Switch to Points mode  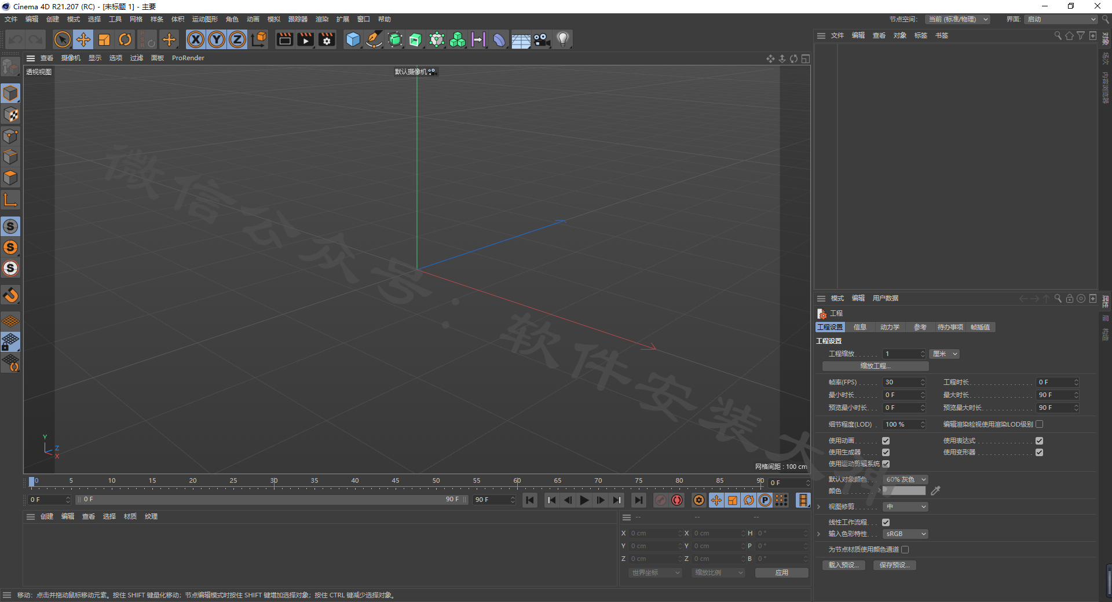(x=10, y=136)
